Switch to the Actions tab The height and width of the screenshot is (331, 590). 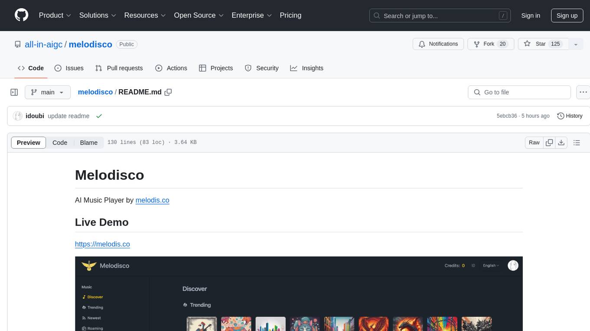point(171,68)
